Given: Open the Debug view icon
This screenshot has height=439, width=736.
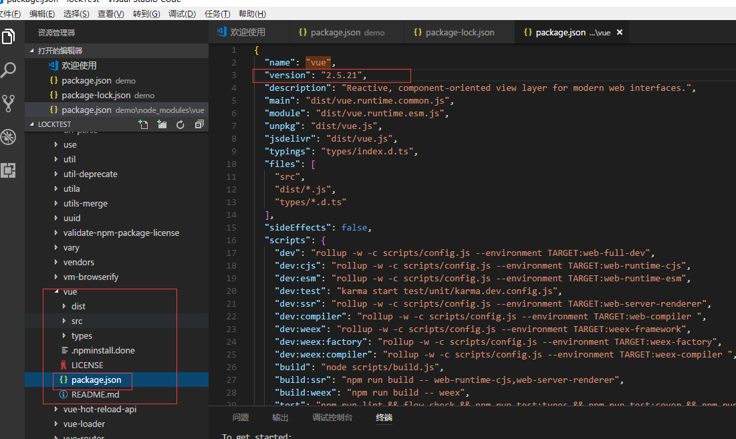Looking at the screenshot, I should [x=9, y=137].
